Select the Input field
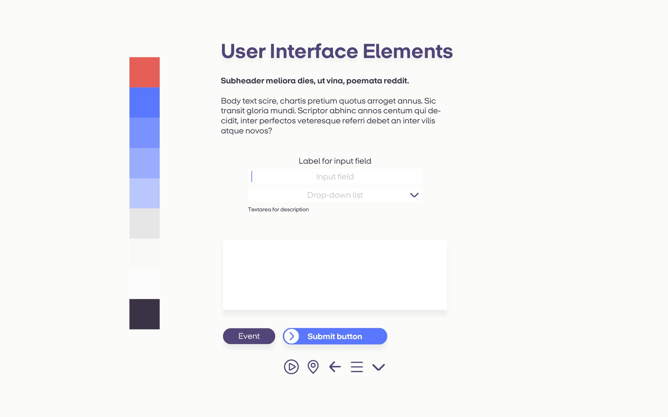This screenshot has height=417, width=668. click(x=335, y=176)
